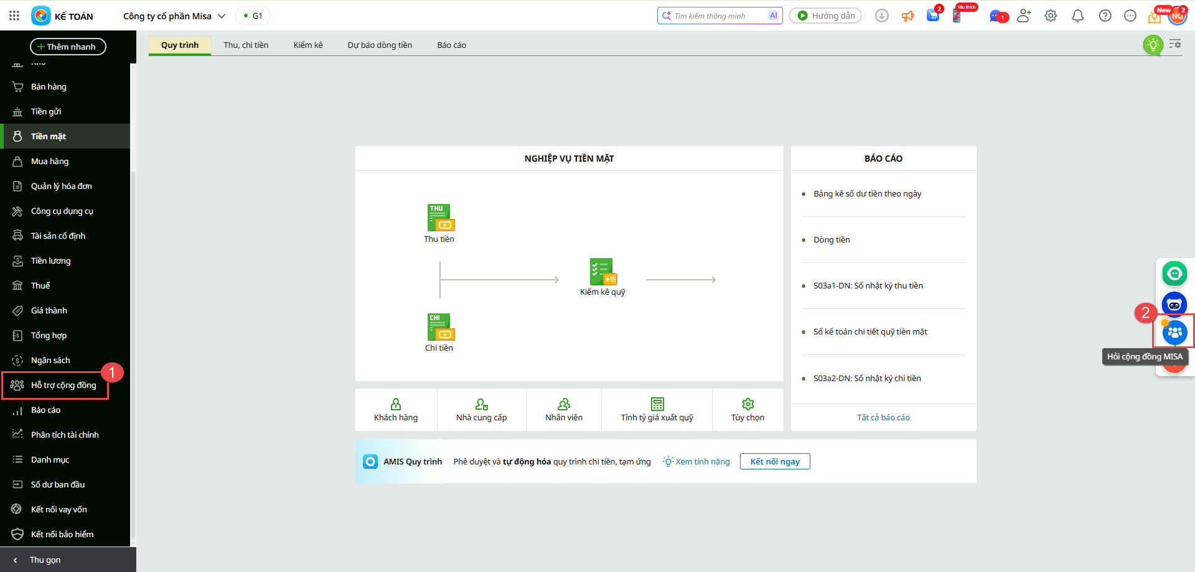This screenshot has height=572, width=1195.
Task: Open Tài sản cố định in sidebar
Action: [65, 236]
